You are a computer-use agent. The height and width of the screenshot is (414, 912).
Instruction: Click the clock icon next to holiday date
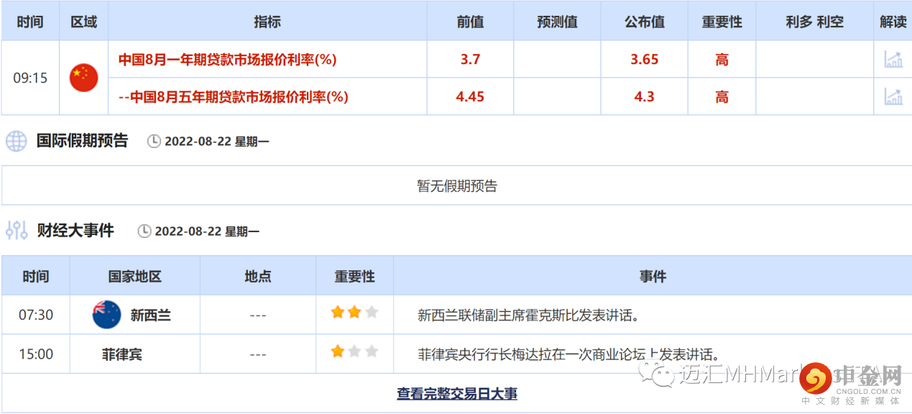tap(154, 141)
